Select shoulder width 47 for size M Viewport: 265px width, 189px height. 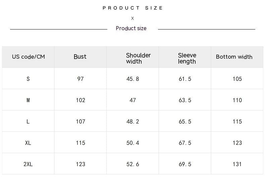click(x=133, y=100)
